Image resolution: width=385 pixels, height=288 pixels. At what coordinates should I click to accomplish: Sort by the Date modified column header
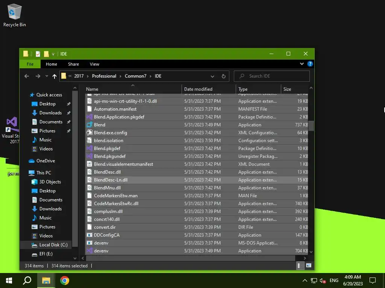coord(209,89)
